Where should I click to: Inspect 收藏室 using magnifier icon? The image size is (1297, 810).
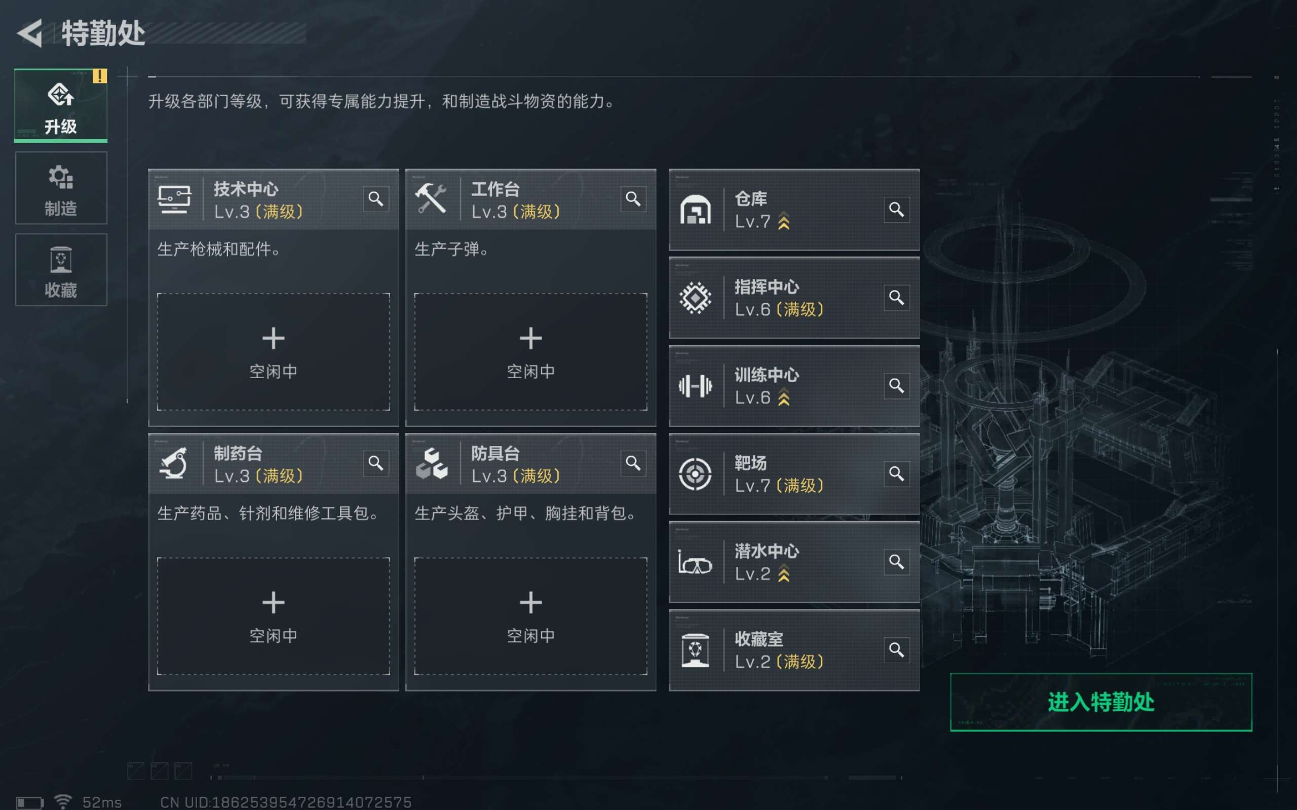(897, 650)
